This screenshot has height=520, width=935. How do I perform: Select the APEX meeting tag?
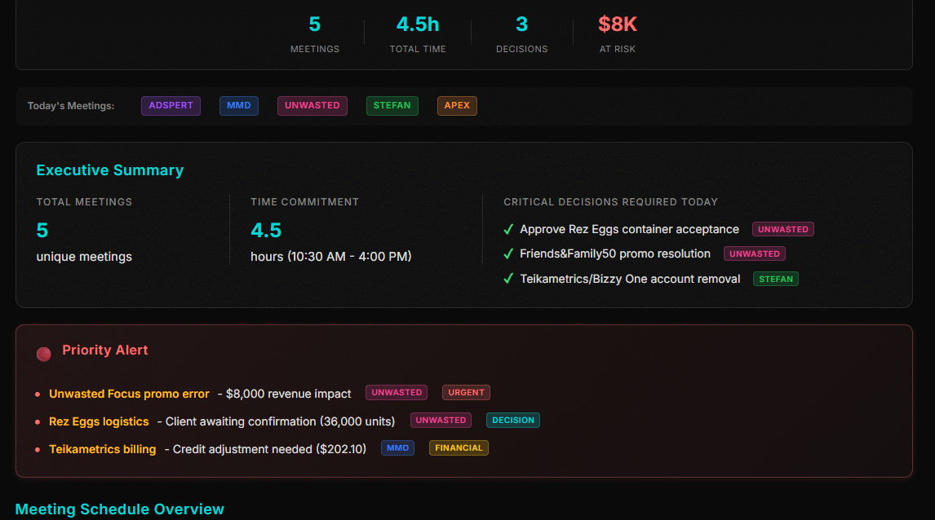point(457,106)
